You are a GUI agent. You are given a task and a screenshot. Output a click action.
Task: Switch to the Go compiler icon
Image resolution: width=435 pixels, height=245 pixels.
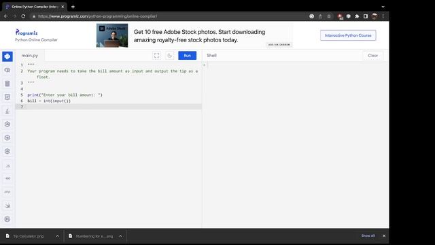point(7,178)
